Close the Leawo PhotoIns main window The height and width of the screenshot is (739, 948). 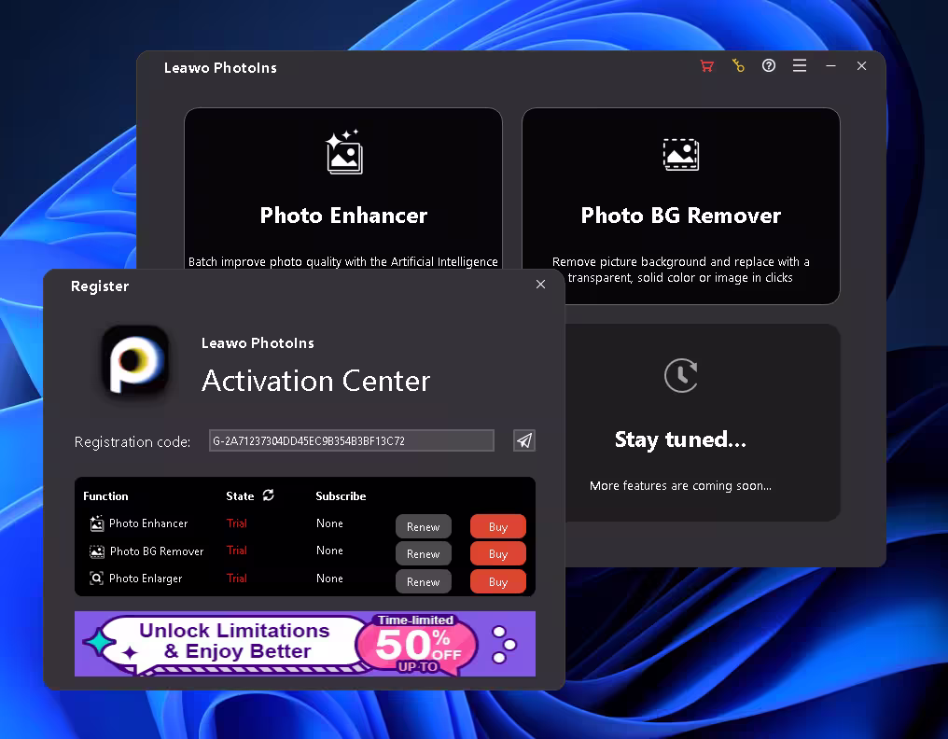tap(861, 66)
